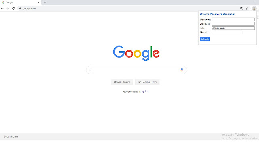Start voice search with microphone icon
The width and height of the screenshot is (259, 161).
coord(182,70)
